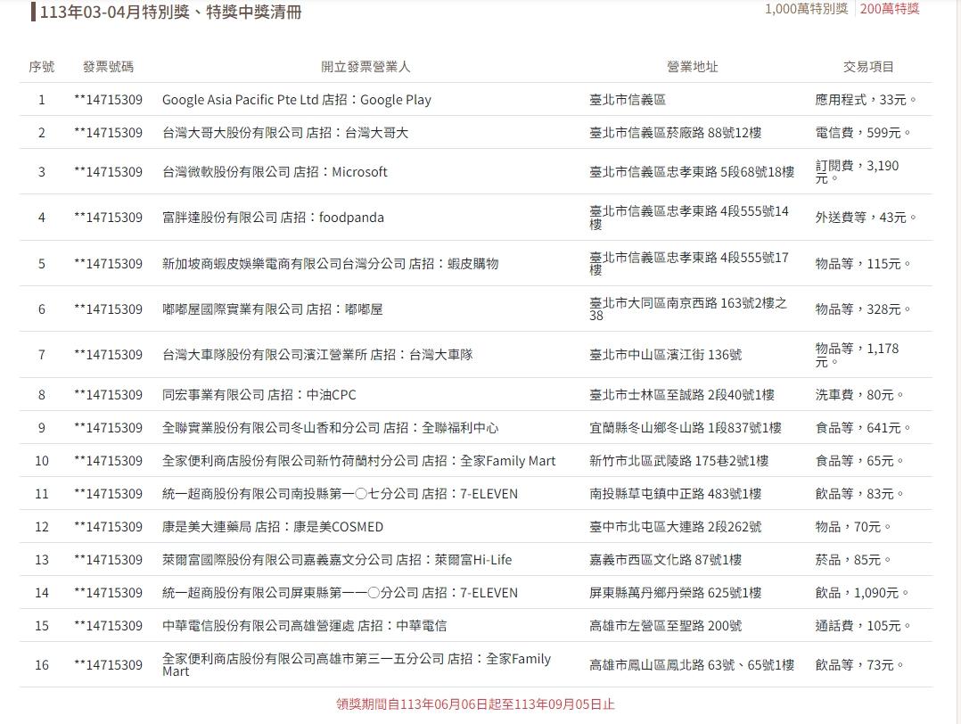The height and width of the screenshot is (724, 961).
Task: Click the red 領獎期間 claim period notice
Action: pos(475,704)
